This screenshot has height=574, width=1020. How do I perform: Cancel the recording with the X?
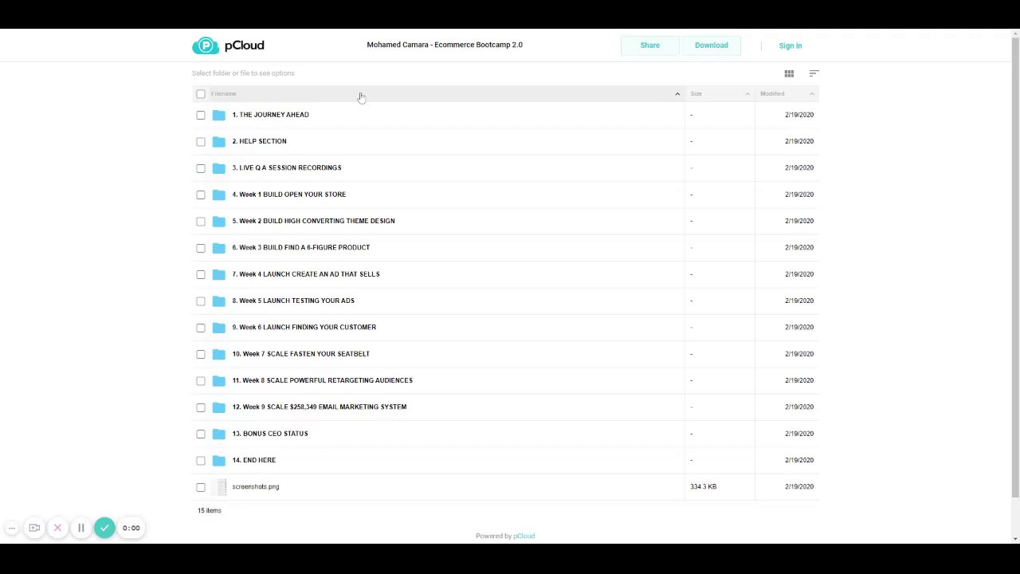coord(57,528)
